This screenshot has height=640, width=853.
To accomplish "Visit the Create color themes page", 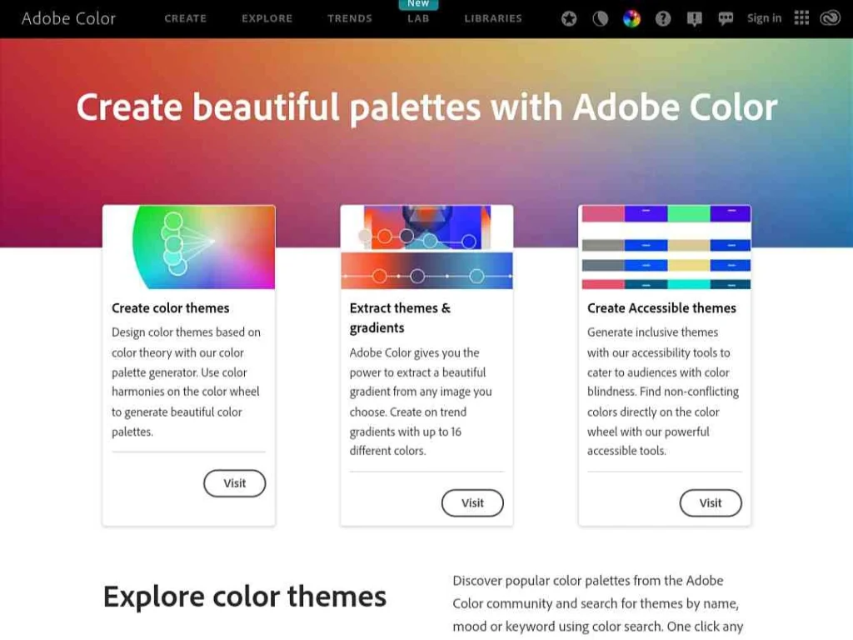I will pos(234,483).
